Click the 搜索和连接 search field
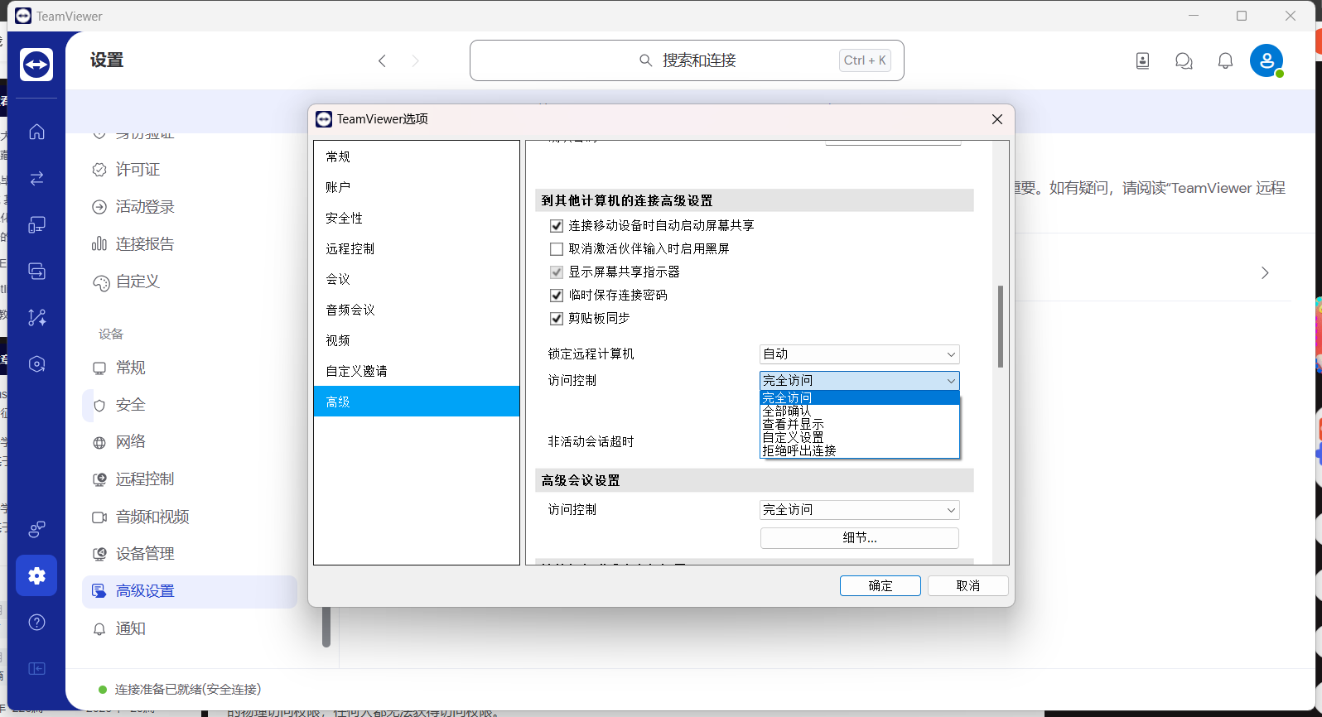 coord(687,60)
